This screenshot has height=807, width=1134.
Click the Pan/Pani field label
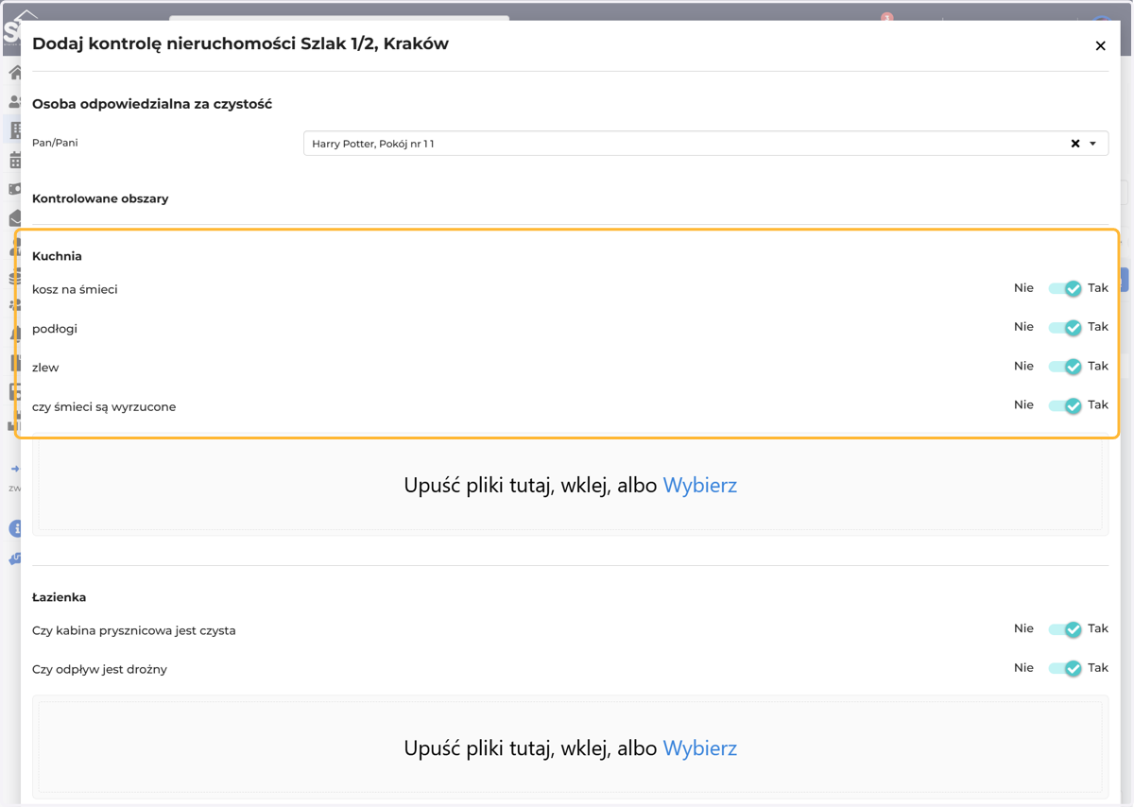[55, 143]
